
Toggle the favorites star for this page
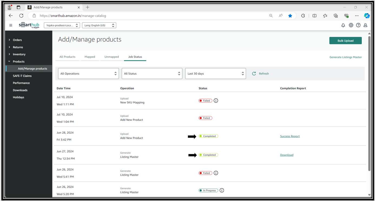(x=290, y=16)
